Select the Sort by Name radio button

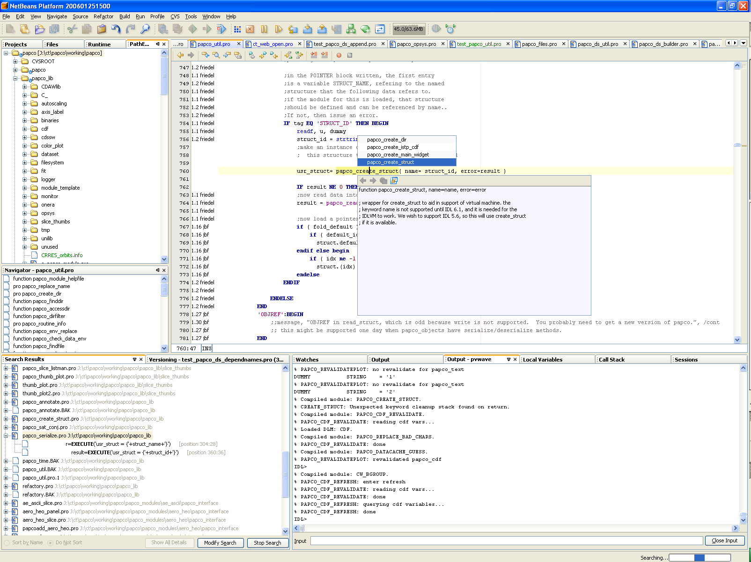coord(7,543)
